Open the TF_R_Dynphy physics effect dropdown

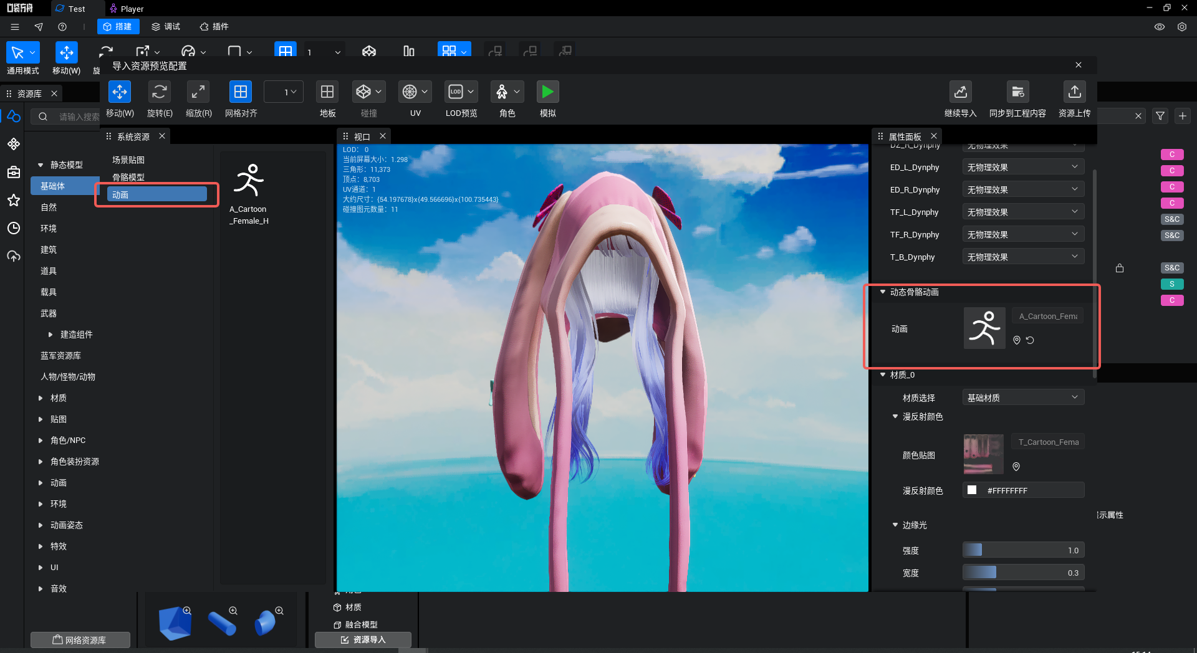click(1023, 234)
